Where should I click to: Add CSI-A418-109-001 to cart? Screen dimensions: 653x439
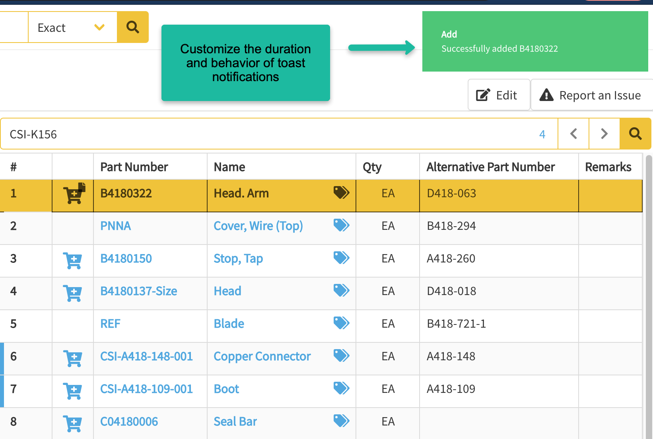[x=73, y=391]
